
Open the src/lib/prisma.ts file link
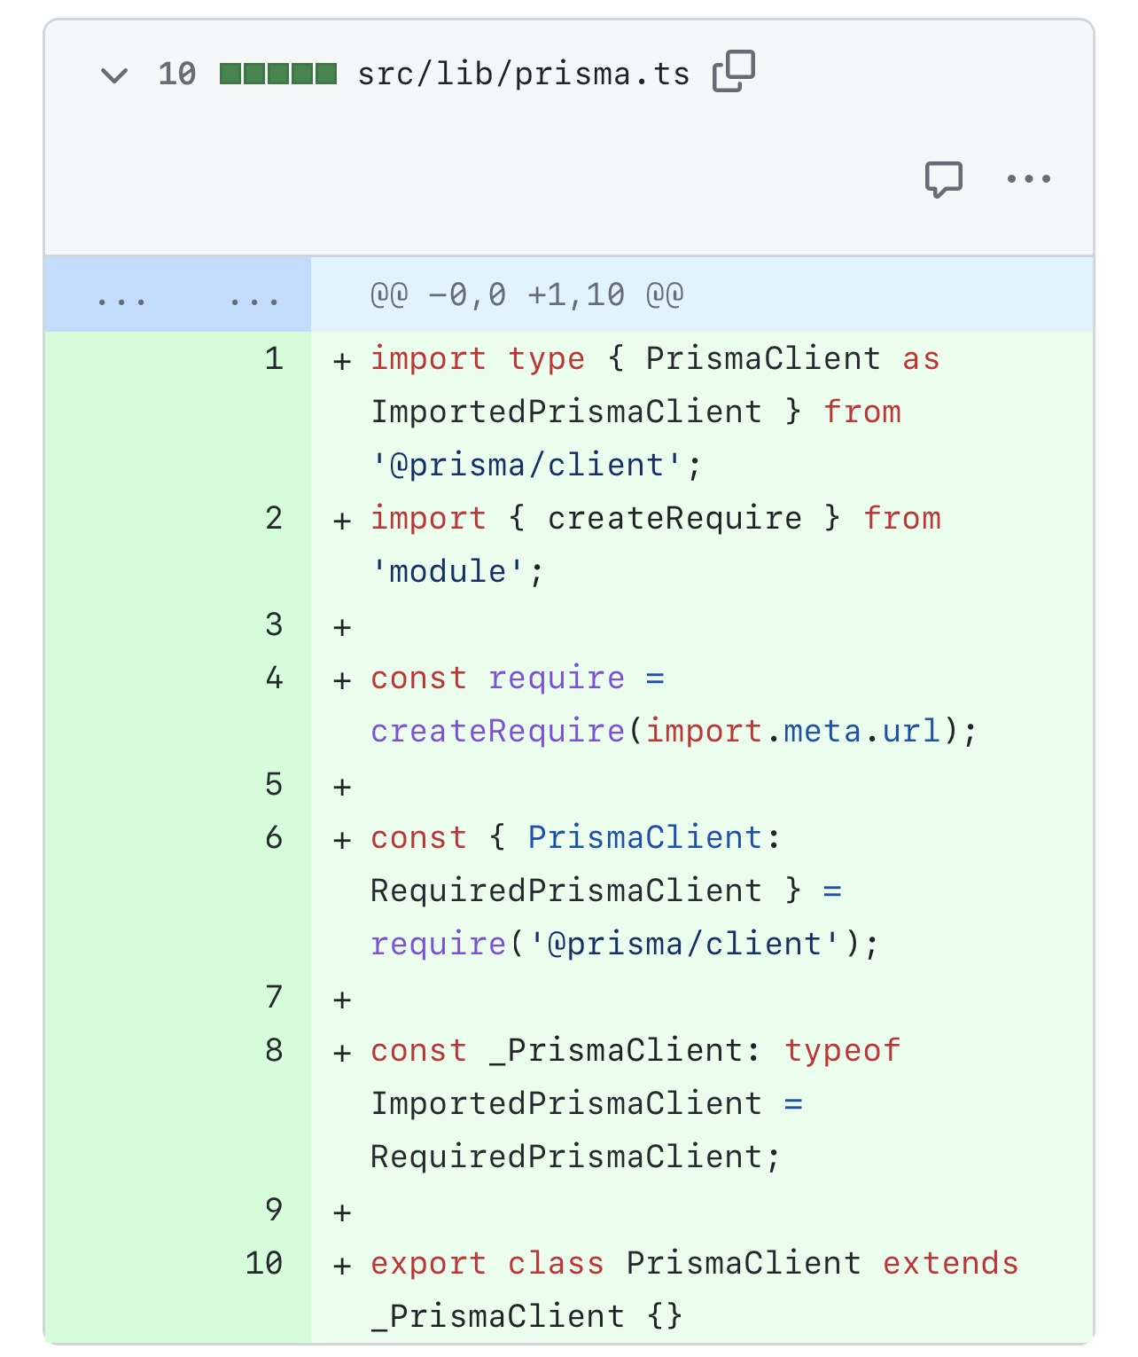point(523,73)
